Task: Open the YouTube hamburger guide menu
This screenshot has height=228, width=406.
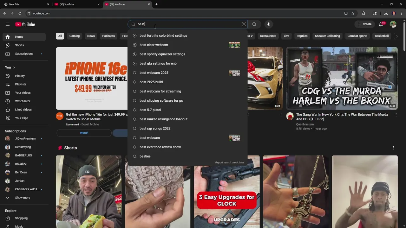Action: pyautogui.click(x=8, y=24)
